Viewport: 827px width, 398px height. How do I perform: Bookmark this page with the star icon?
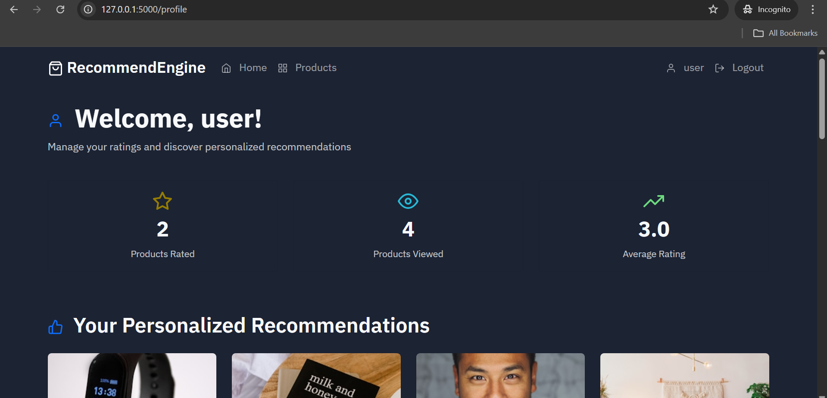(x=713, y=9)
